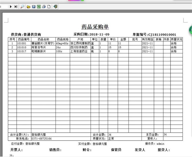
Task: Click origin cell 浙江昂利康制药
Action: pos(80,43)
